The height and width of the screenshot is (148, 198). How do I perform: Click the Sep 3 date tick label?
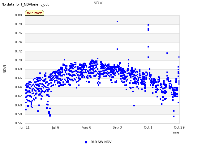click(x=117, y=127)
